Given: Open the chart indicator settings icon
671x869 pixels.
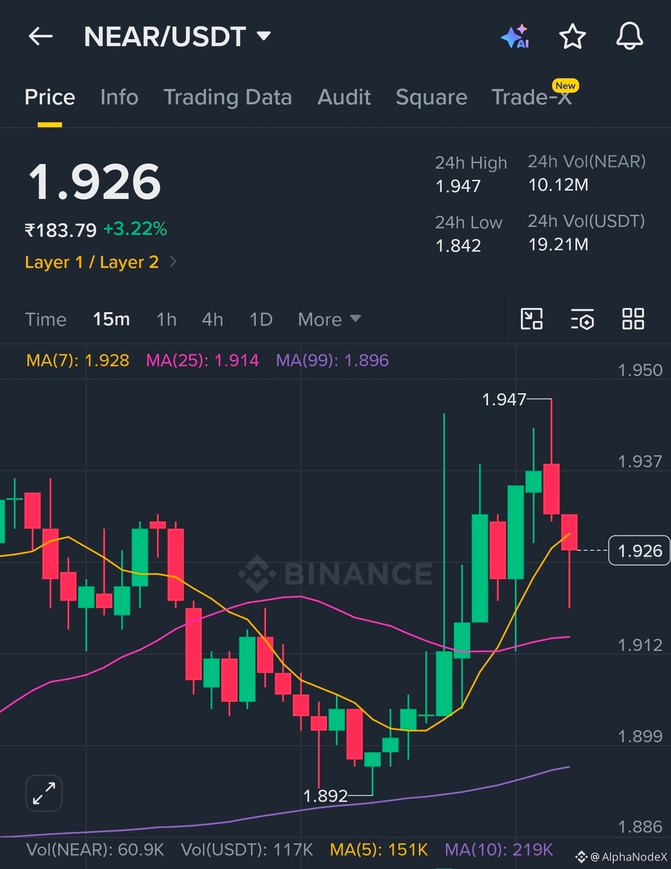Looking at the screenshot, I should tap(582, 319).
